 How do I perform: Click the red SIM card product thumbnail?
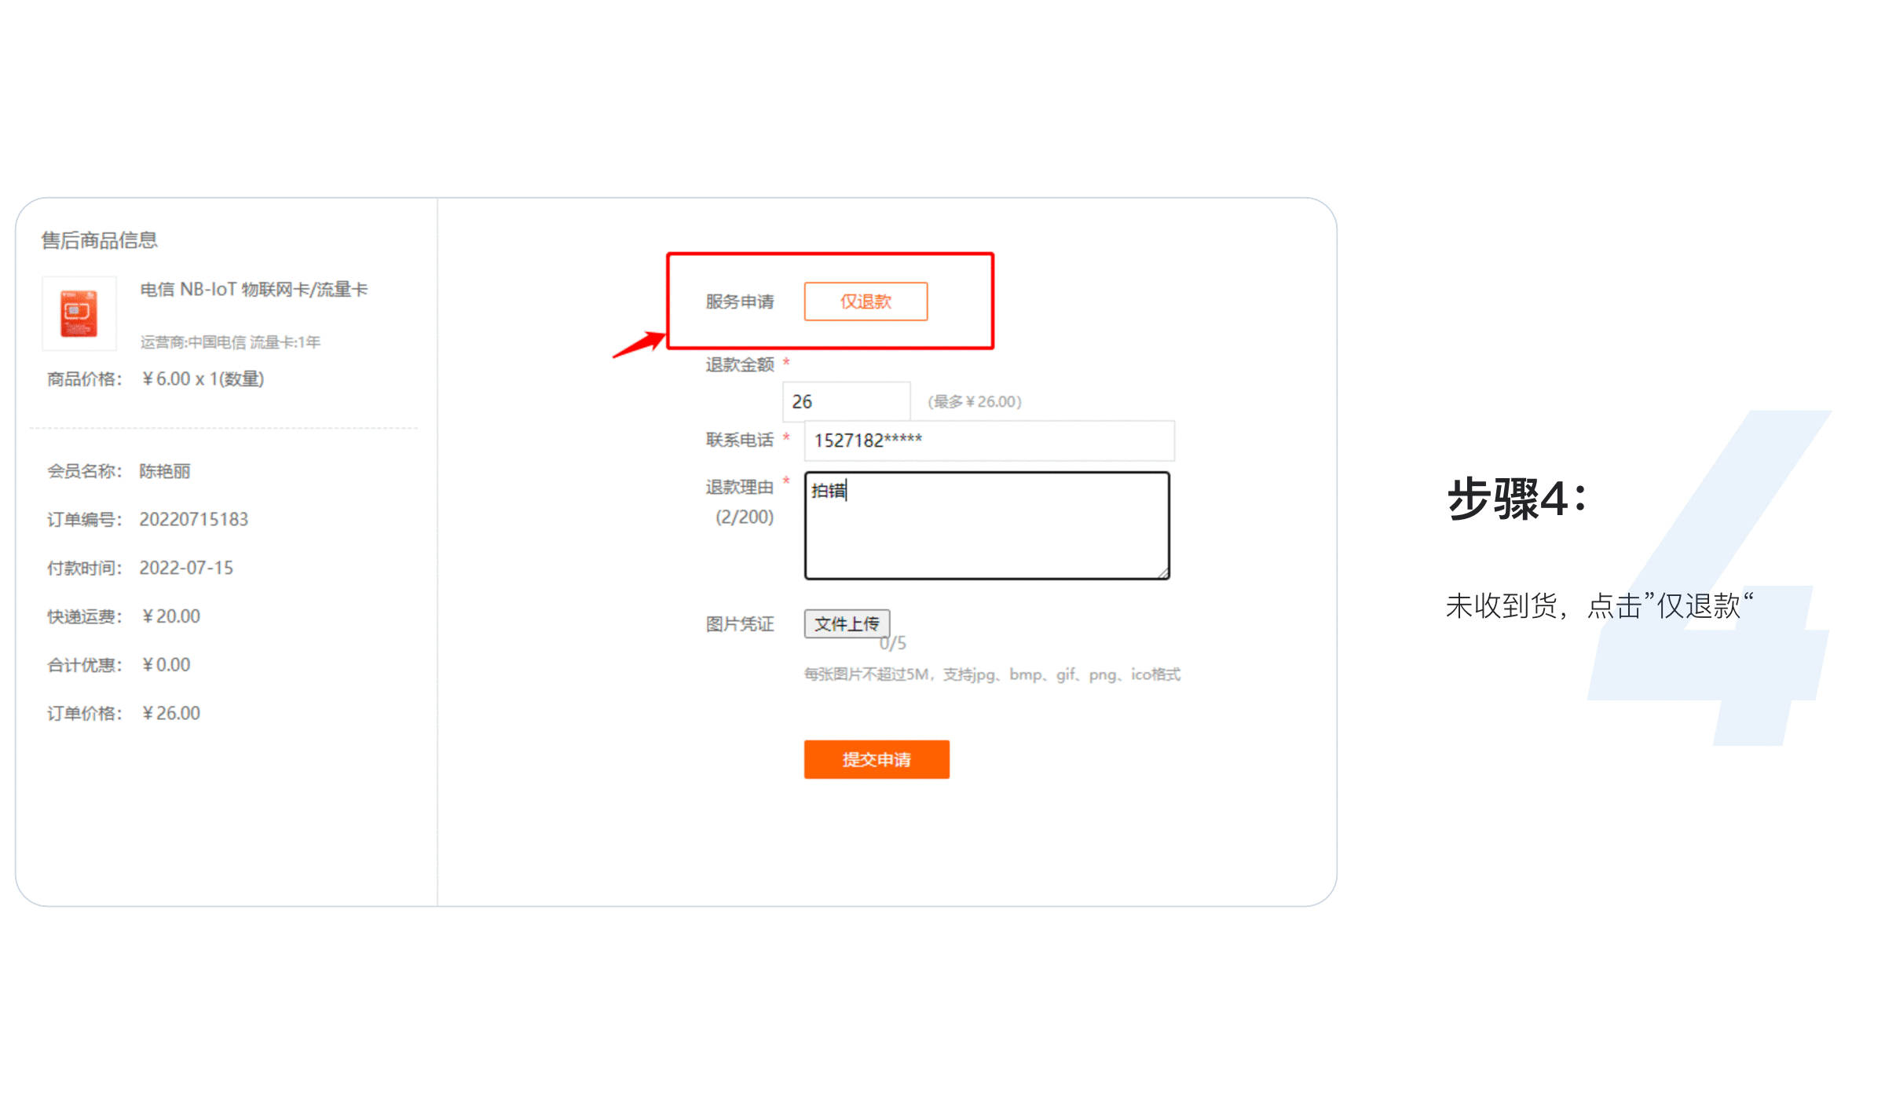79,313
